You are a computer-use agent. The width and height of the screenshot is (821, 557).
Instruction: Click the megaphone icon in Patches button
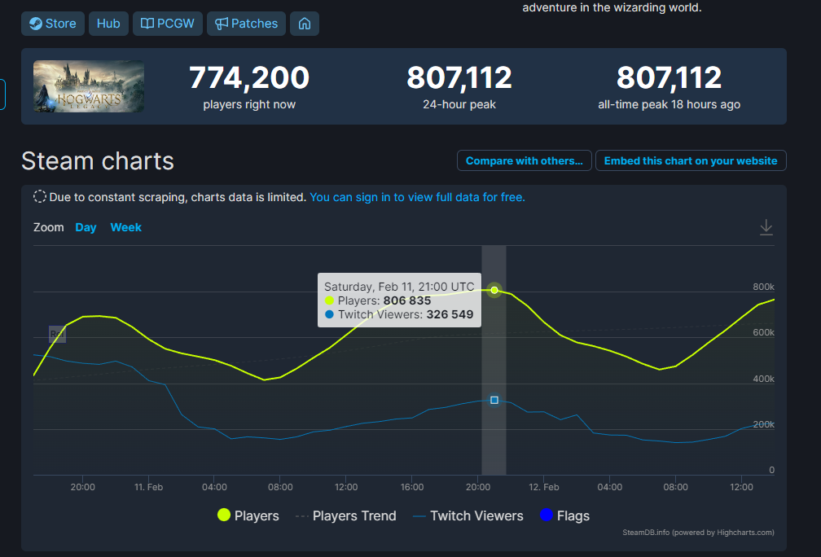[222, 24]
